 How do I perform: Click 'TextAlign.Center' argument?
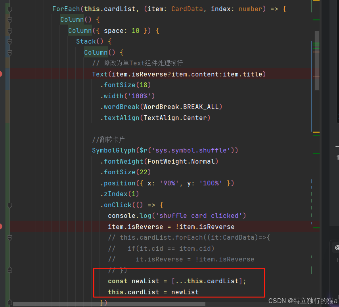(x=175, y=118)
